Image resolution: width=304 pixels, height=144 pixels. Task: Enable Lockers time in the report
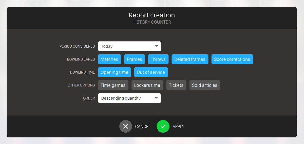tap(147, 85)
